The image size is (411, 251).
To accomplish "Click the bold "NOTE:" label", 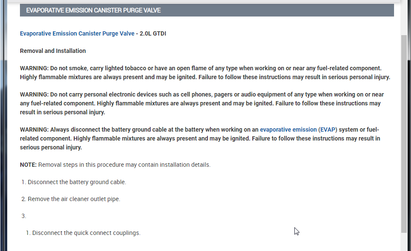I will coord(28,165).
